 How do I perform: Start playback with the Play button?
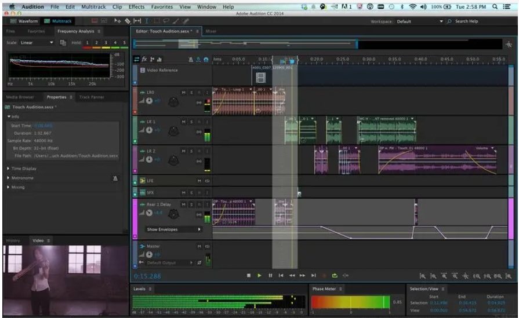tap(259, 275)
